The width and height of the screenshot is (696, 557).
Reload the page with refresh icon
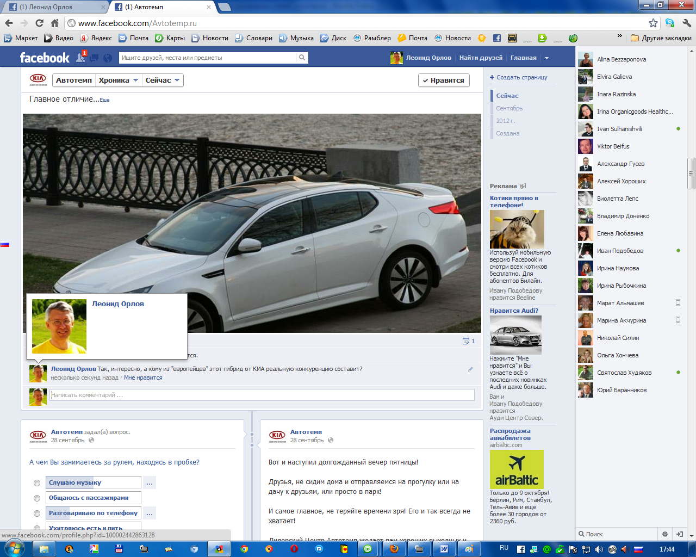[39, 23]
